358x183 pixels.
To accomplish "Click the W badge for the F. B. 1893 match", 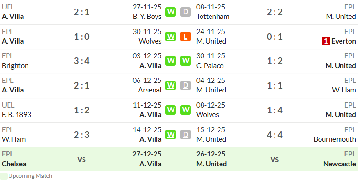I will pyautogui.click(x=171, y=110).
